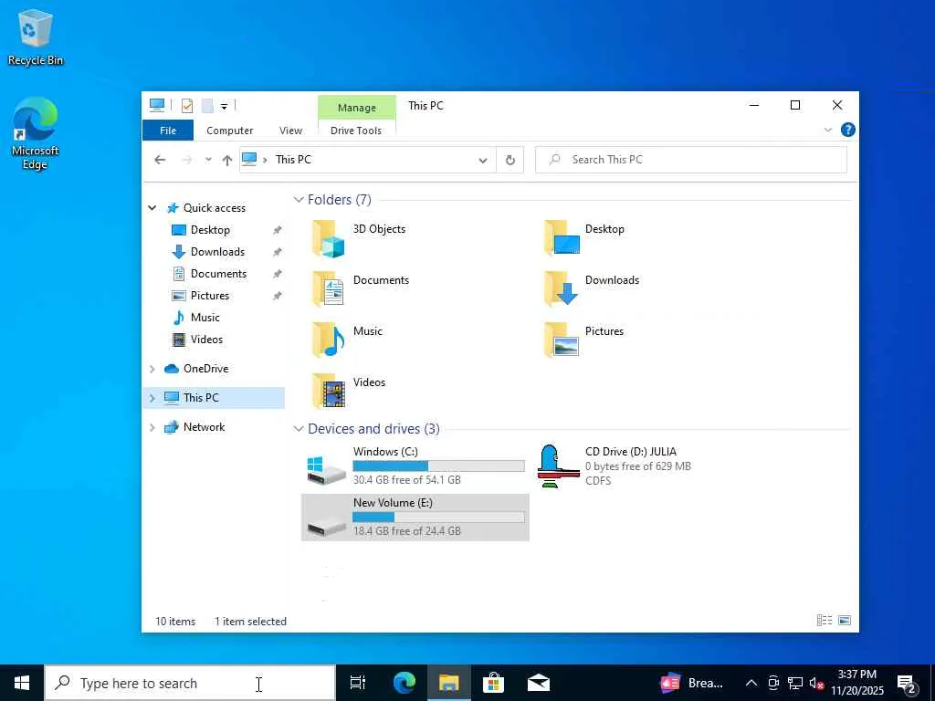Show hidden tray icons chevron
935x701 pixels.
pos(751,683)
